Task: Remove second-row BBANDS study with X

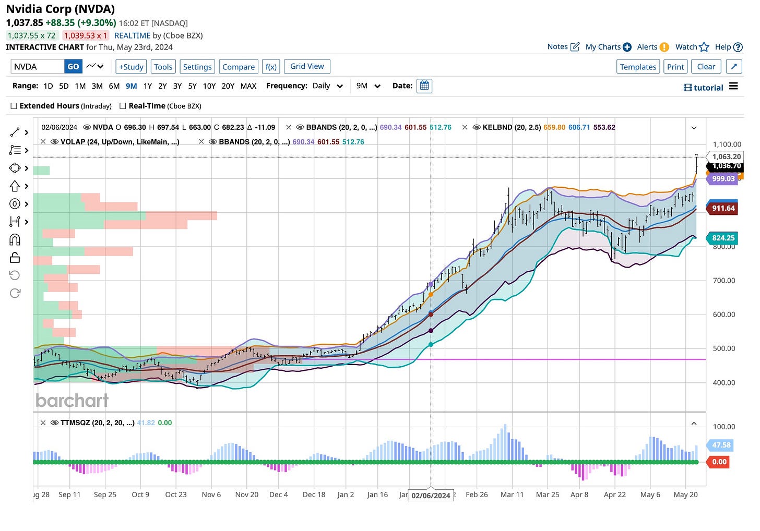Action: [201, 142]
